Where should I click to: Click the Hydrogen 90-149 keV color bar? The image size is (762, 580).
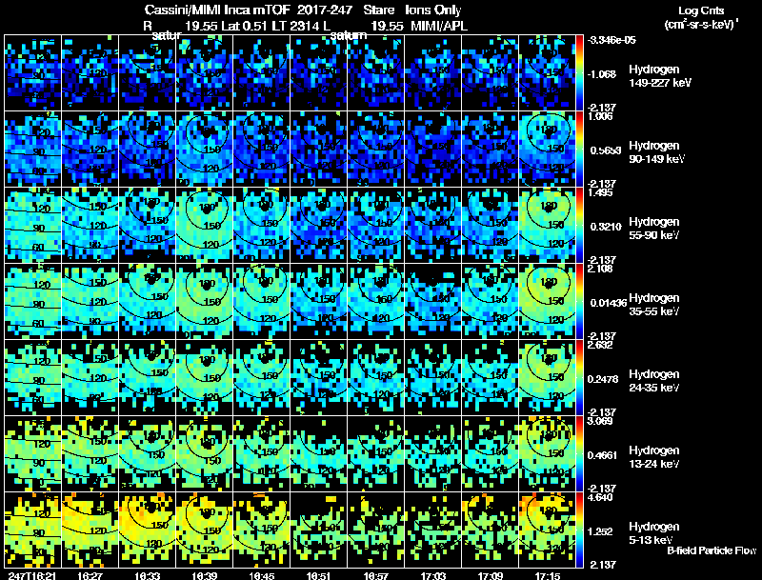(579, 149)
